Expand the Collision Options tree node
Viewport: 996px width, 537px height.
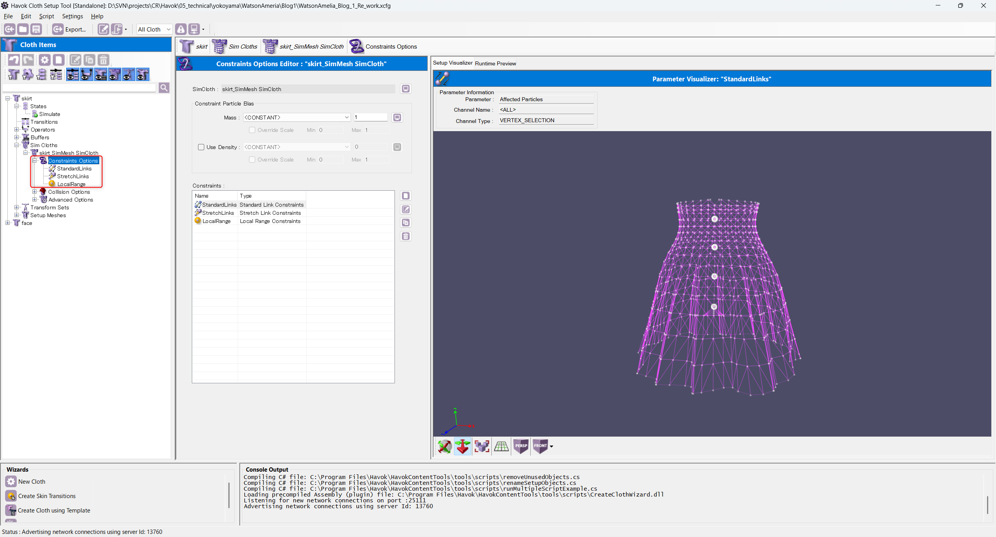click(x=35, y=191)
